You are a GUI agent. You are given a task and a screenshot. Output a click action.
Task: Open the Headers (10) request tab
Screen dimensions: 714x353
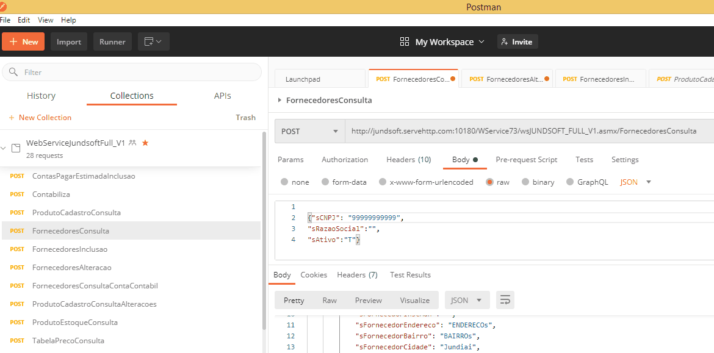[408, 160]
